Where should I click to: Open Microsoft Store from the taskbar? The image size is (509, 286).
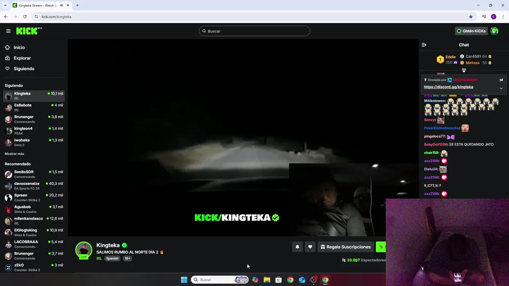tap(278, 280)
